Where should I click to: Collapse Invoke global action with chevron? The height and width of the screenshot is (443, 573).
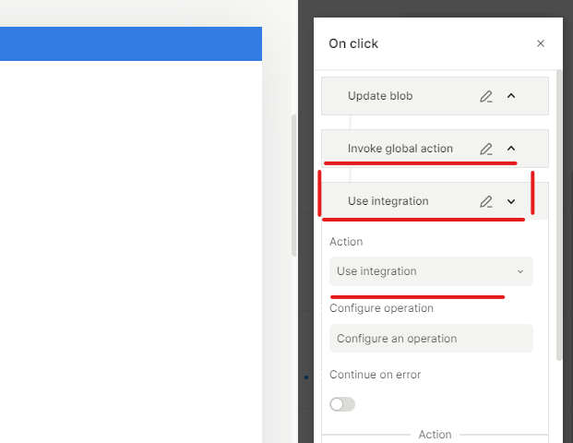coord(511,149)
